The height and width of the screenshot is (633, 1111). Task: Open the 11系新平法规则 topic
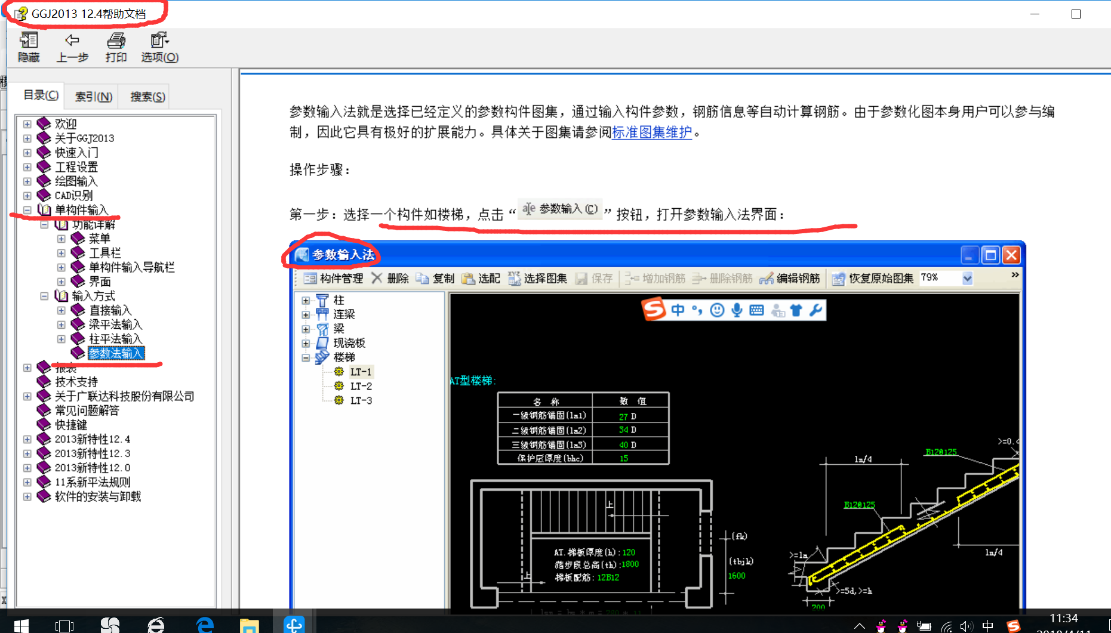93,482
